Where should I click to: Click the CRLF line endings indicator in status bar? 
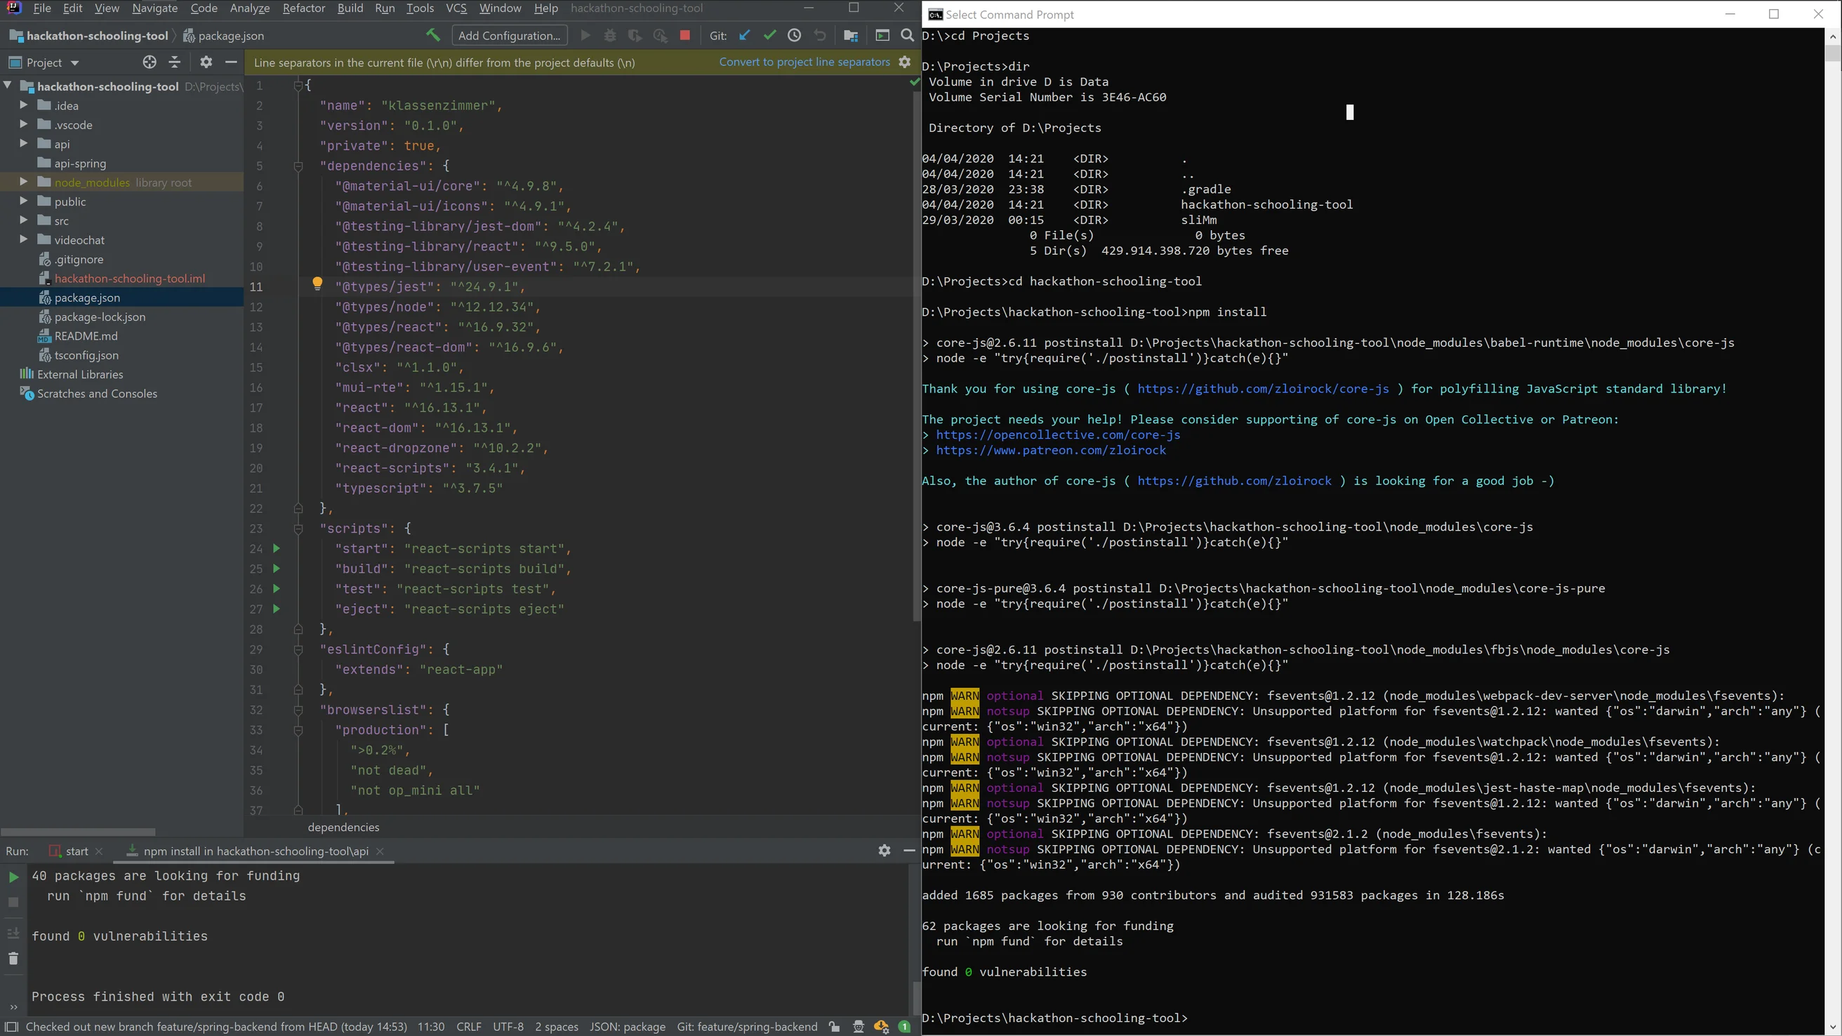click(x=470, y=1026)
